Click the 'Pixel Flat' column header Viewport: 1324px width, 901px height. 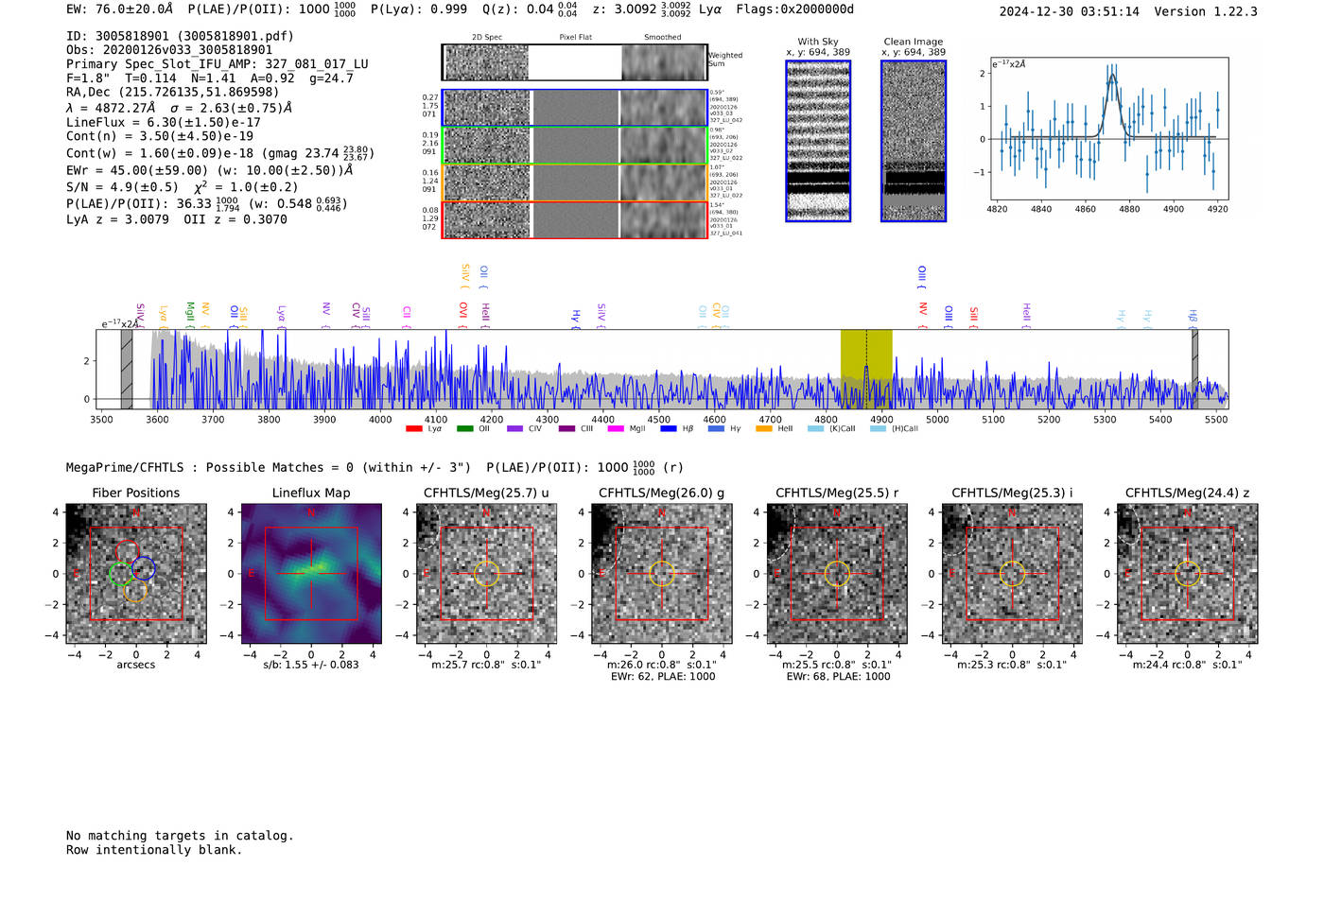pos(575,38)
